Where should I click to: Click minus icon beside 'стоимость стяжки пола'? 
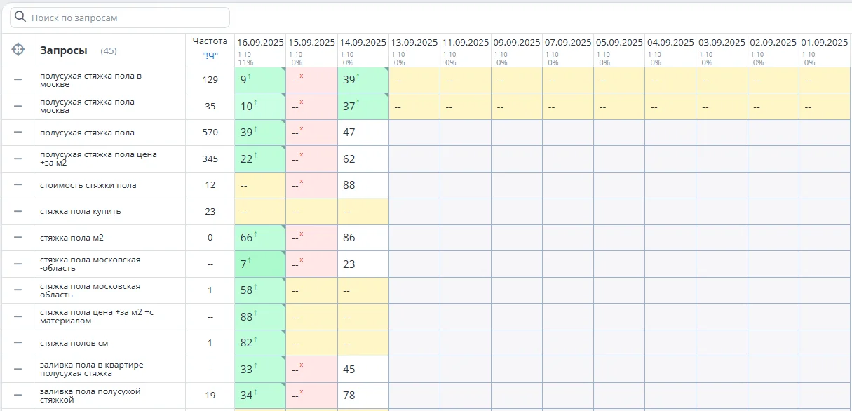click(18, 185)
